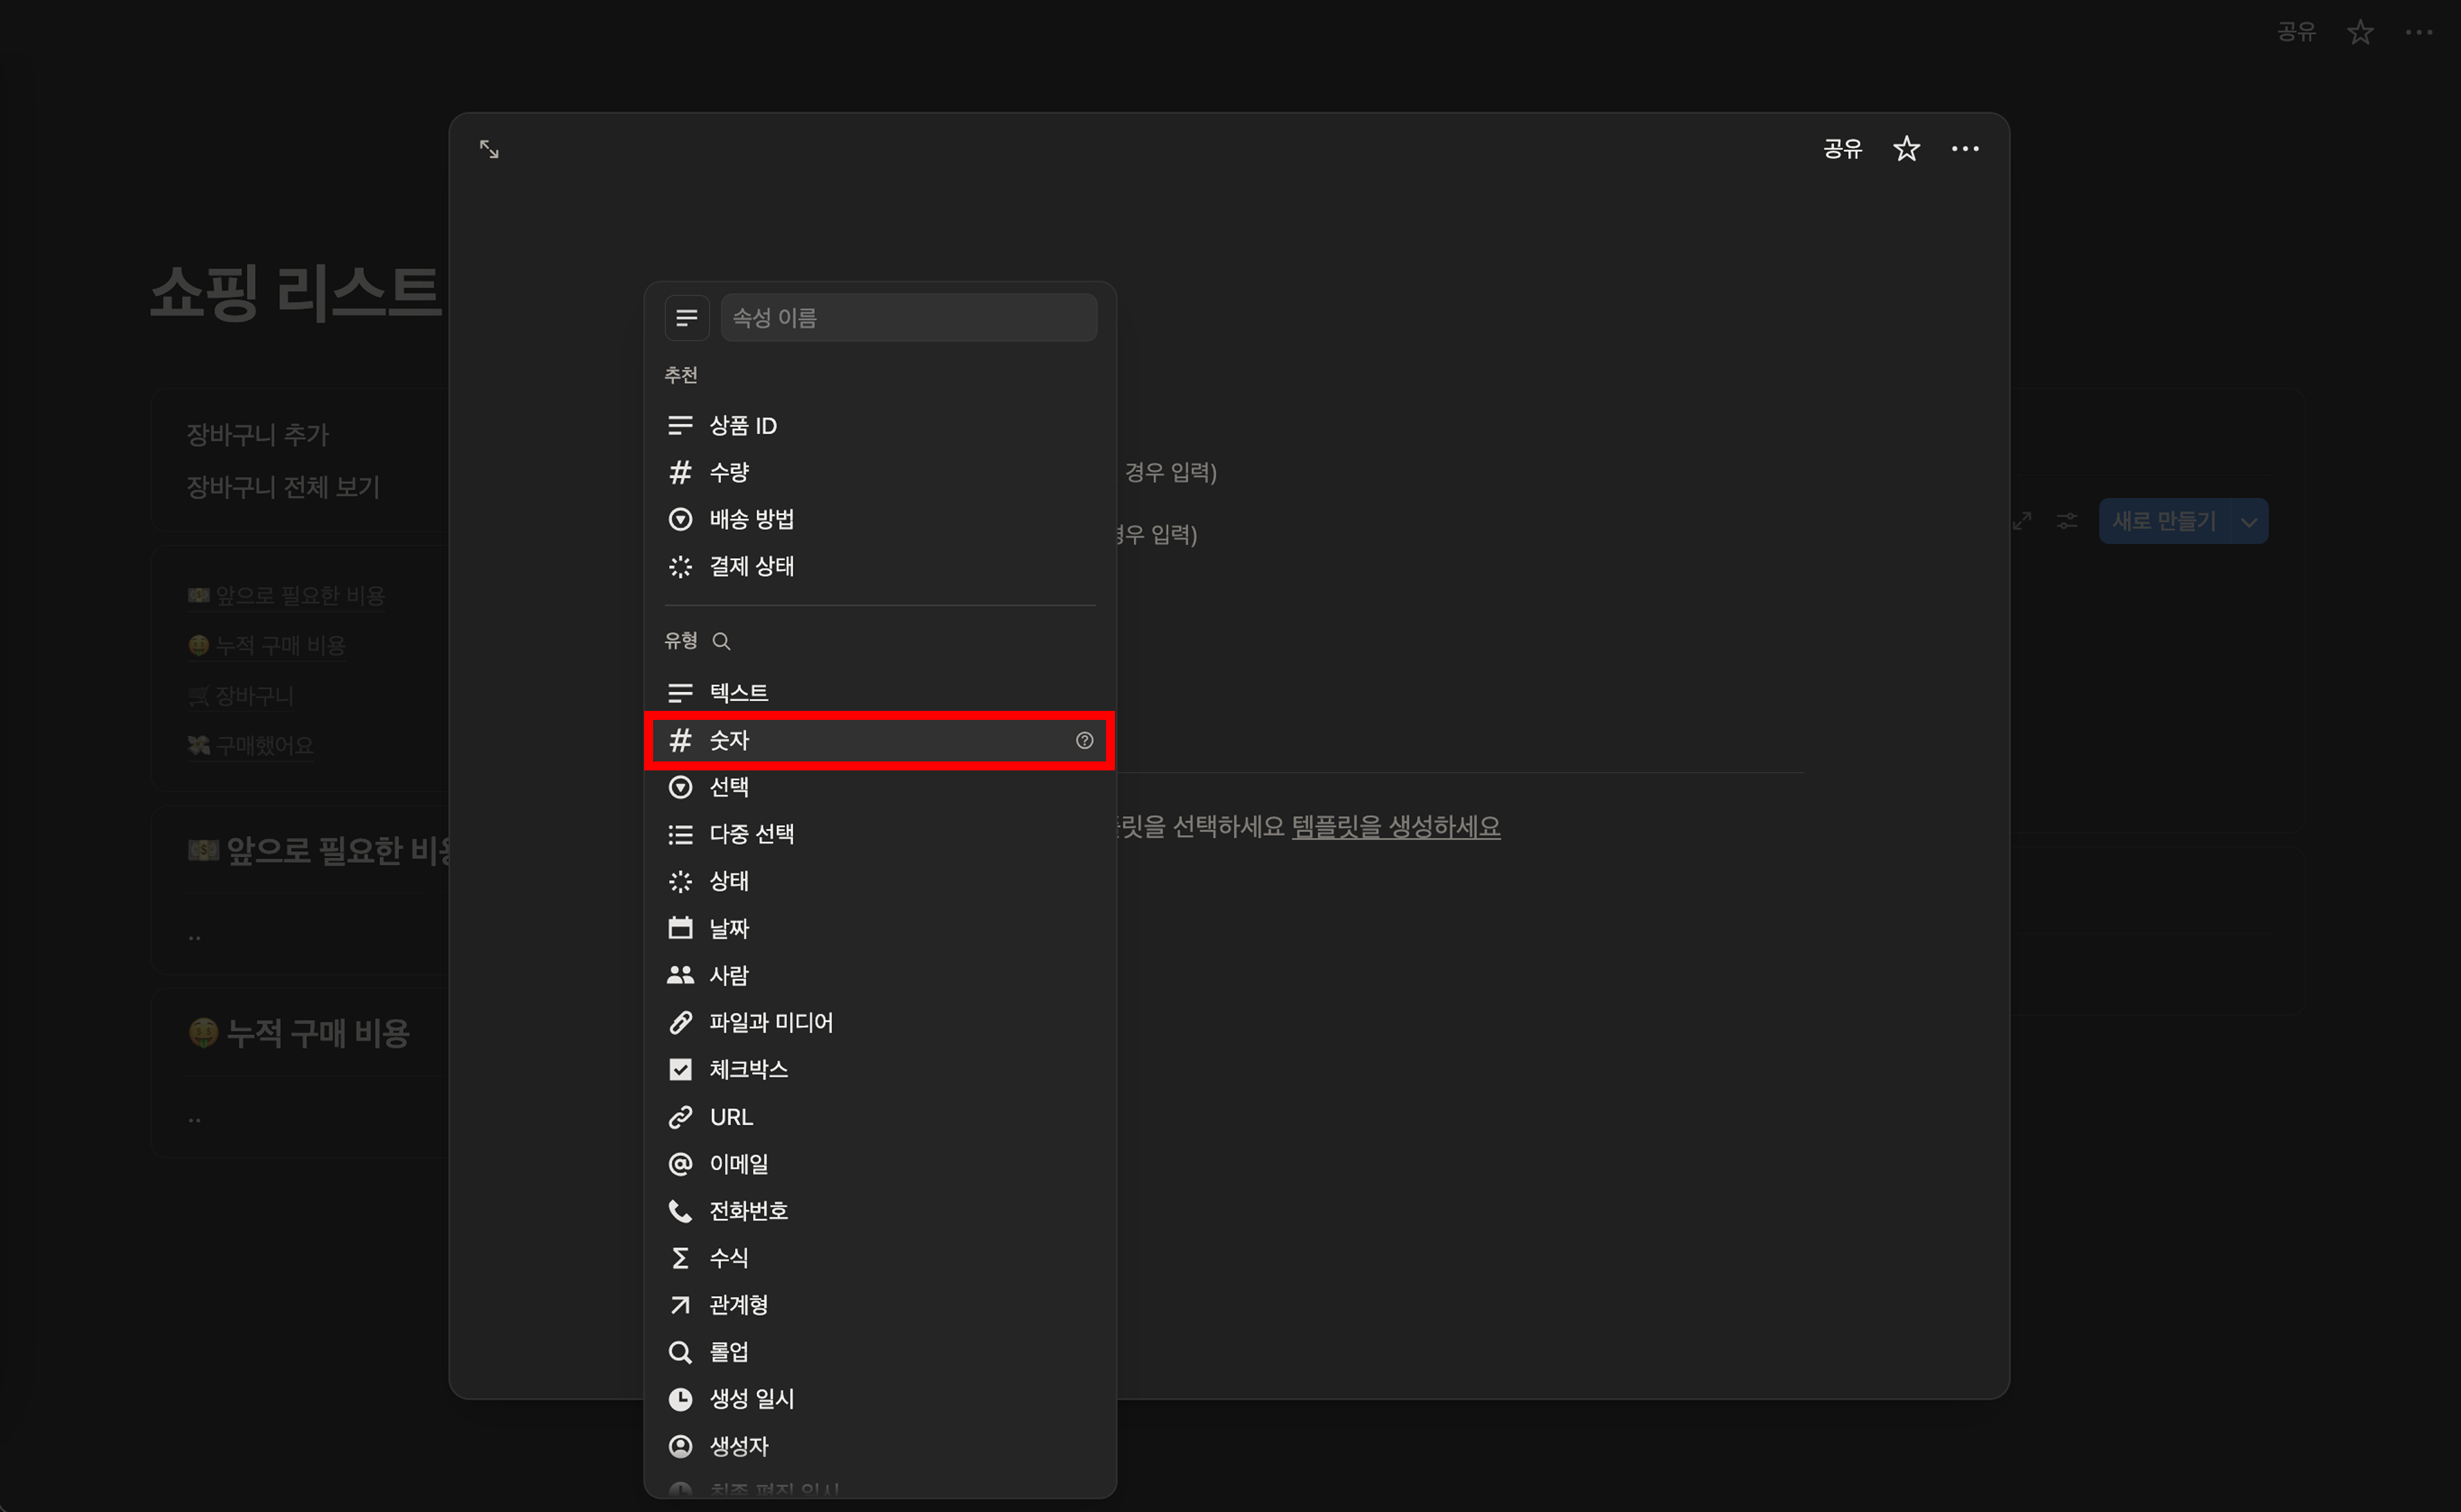Image resolution: width=2461 pixels, height=1512 pixels.
Task: Choose the 다중 선택 property type
Action: click(x=751, y=834)
